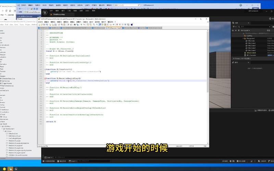Click Unreal Editor icon on the taskbar
The width and height of the screenshot is (274, 171).
[16, 169]
